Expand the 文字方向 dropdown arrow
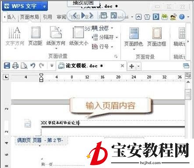 click(15, 48)
